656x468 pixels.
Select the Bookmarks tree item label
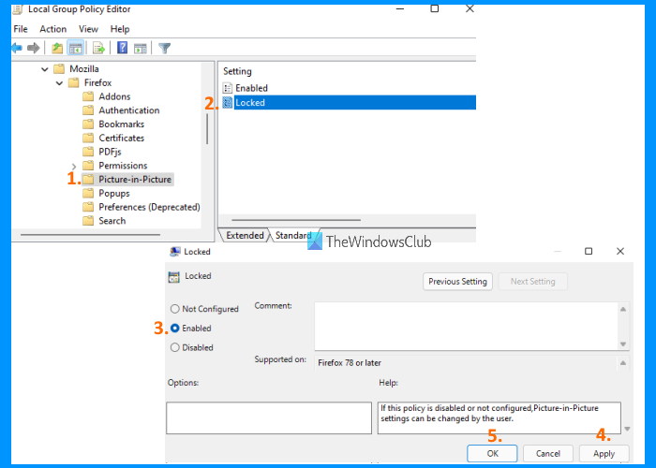pos(121,124)
